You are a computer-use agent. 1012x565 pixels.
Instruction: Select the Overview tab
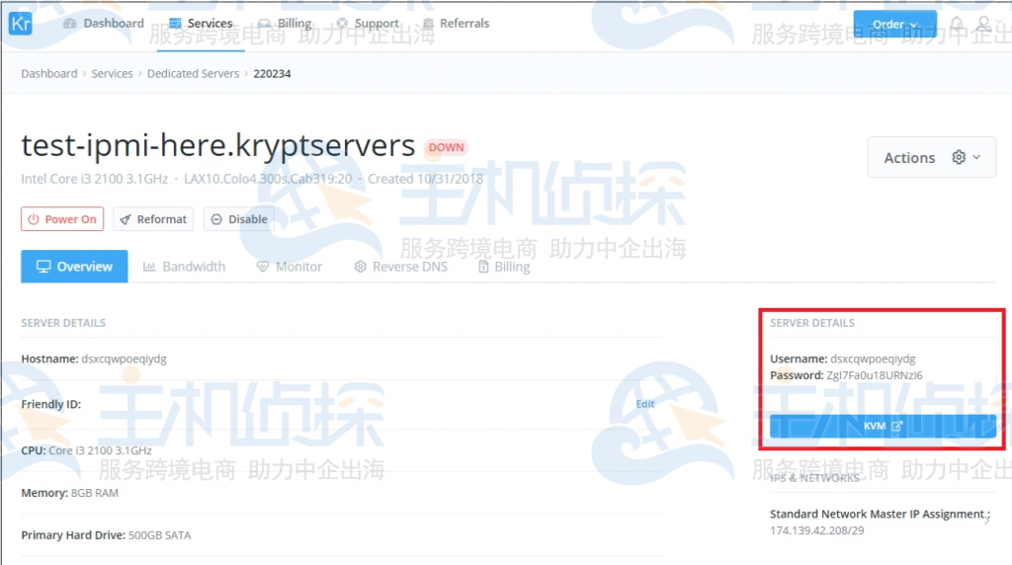74,267
